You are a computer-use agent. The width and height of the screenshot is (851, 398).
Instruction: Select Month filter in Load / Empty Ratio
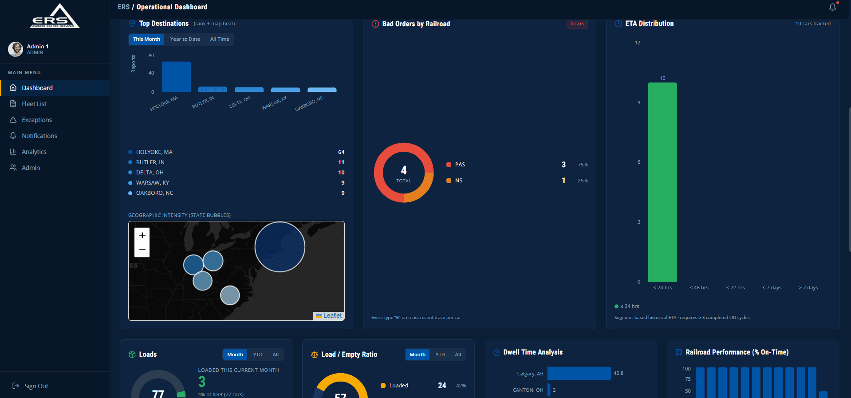click(x=418, y=355)
